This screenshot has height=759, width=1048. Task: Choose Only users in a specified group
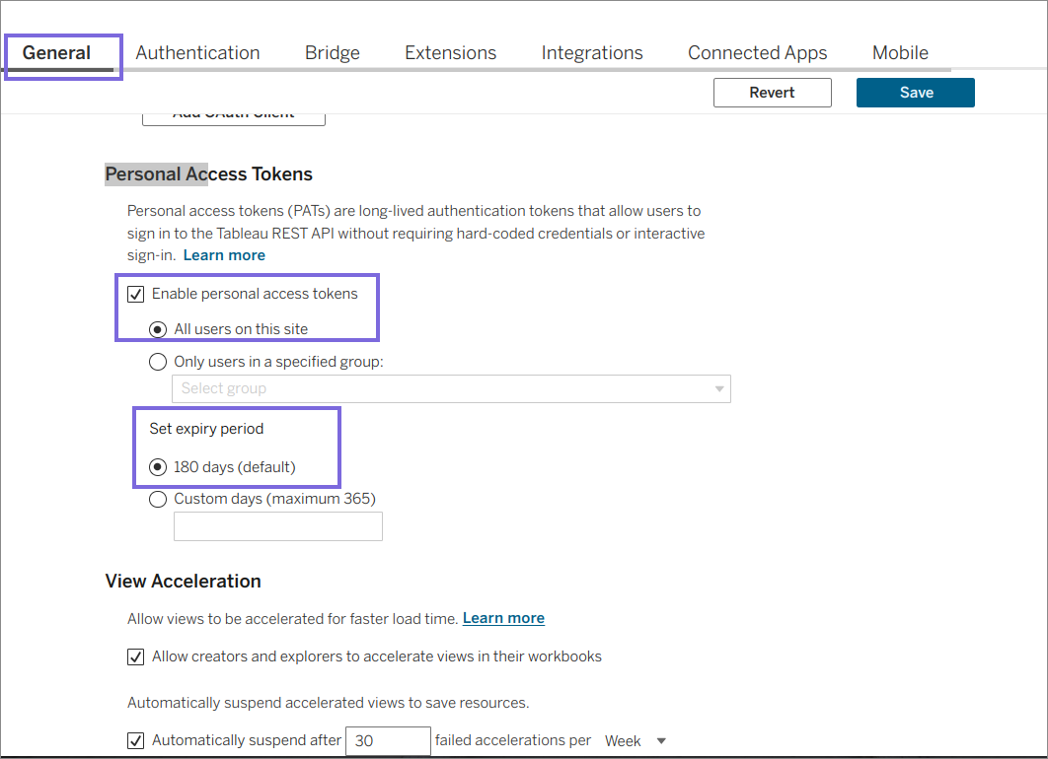[158, 362]
